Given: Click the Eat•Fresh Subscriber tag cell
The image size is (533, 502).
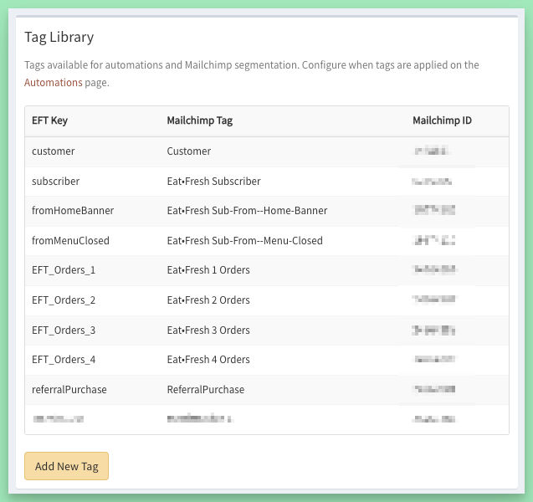Looking at the screenshot, I should coord(214,182).
